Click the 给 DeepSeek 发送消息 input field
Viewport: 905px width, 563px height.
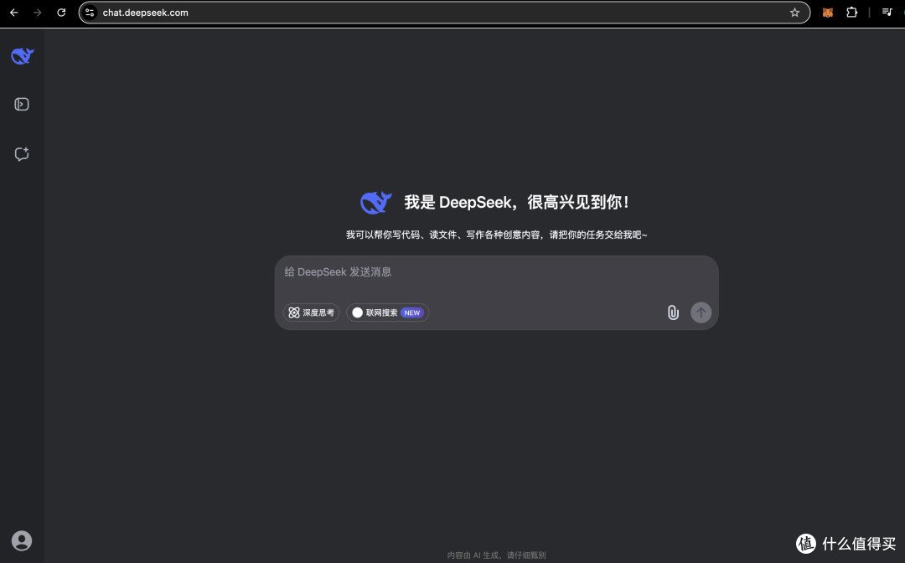496,272
